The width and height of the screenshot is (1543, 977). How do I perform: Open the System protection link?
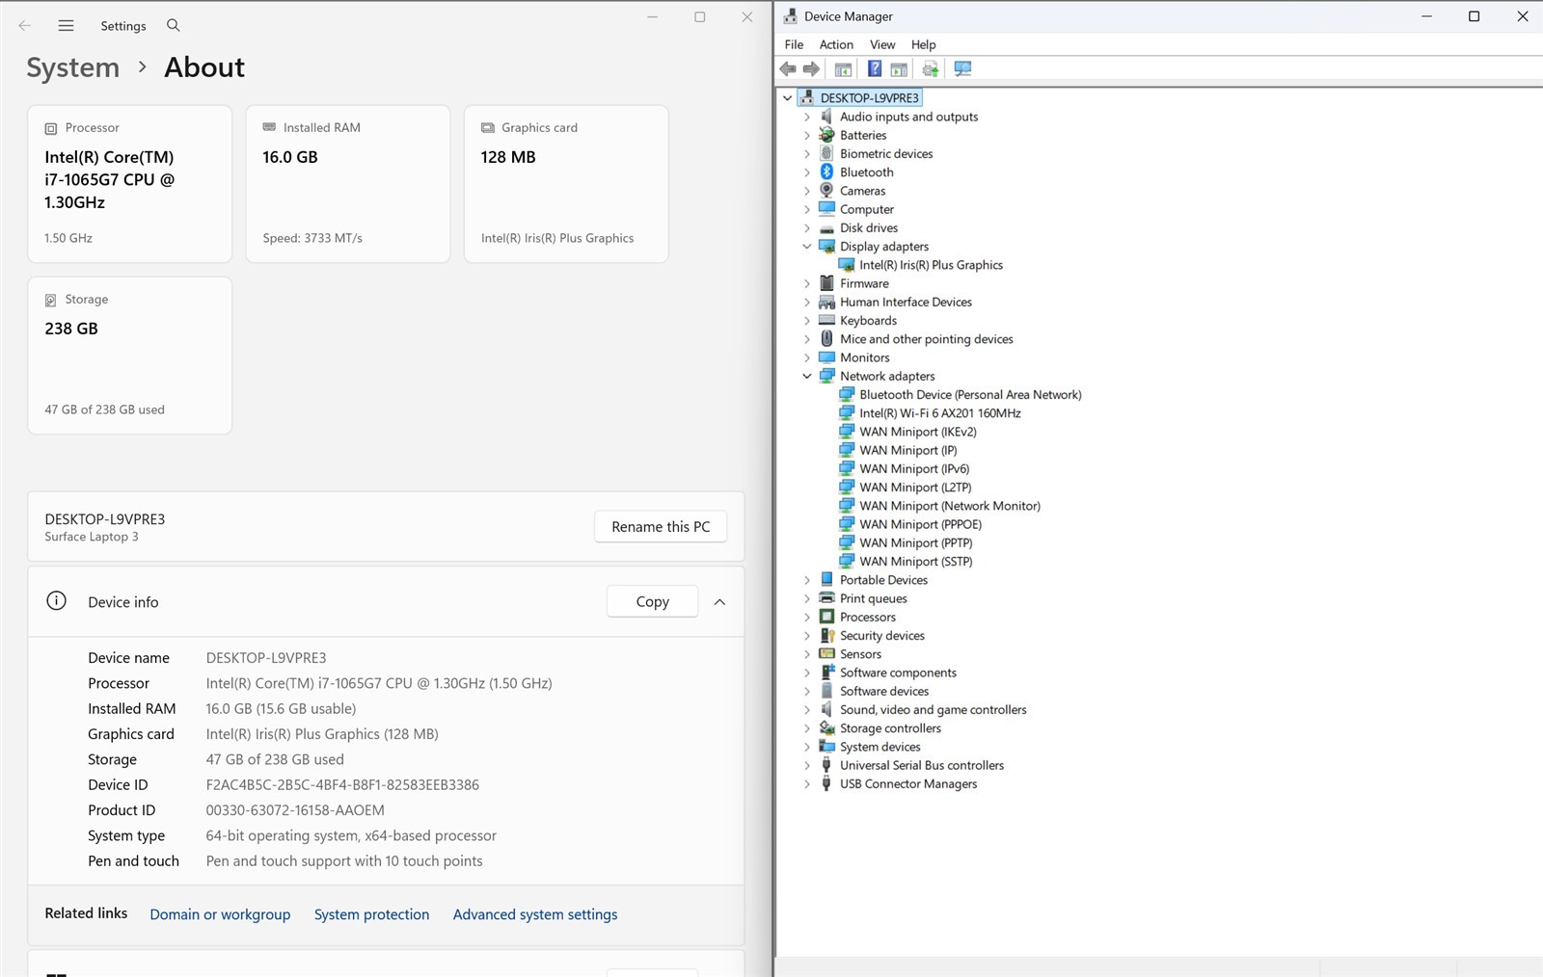click(x=371, y=914)
